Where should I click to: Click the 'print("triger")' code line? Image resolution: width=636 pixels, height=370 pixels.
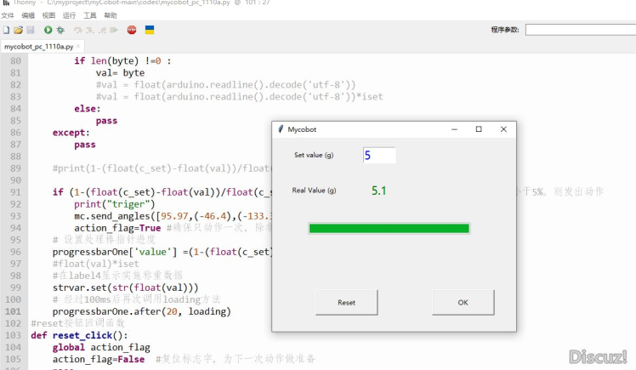115,204
